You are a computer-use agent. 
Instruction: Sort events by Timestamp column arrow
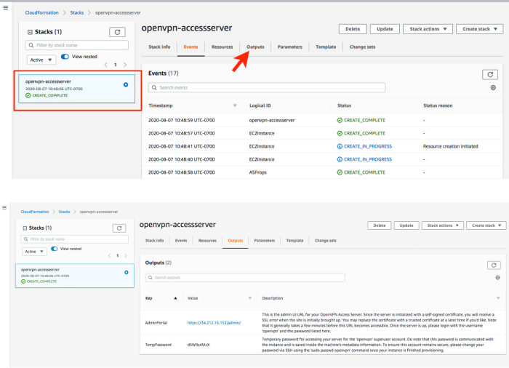pyautogui.click(x=235, y=105)
